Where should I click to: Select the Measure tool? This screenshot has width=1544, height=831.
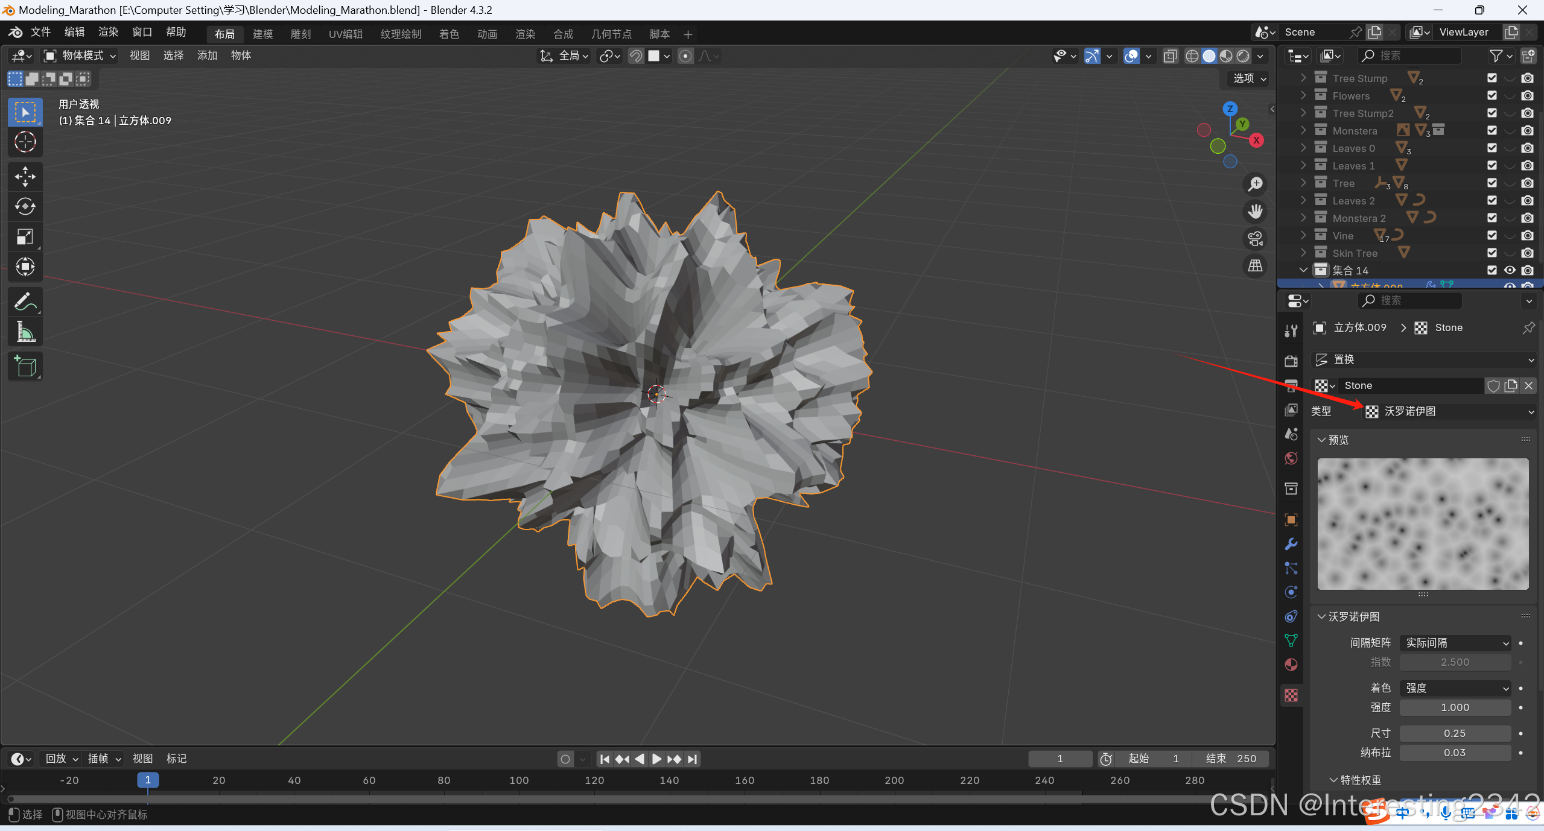click(x=25, y=332)
